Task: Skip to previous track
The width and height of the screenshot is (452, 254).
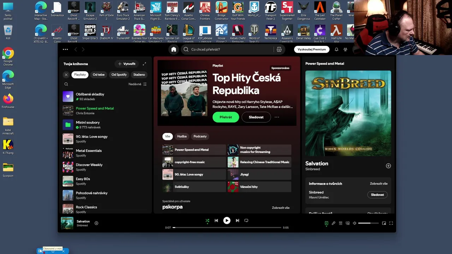Action: tap(216, 220)
